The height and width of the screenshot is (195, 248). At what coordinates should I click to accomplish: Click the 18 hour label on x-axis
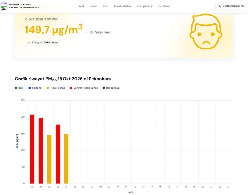coord(186,187)
